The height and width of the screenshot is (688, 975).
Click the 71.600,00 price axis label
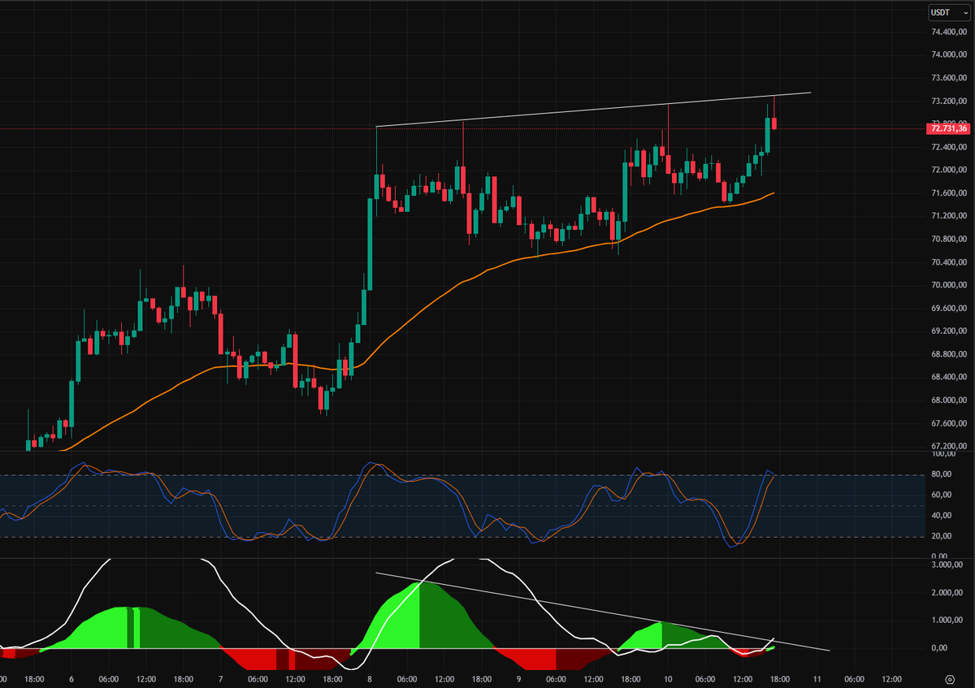pos(949,193)
